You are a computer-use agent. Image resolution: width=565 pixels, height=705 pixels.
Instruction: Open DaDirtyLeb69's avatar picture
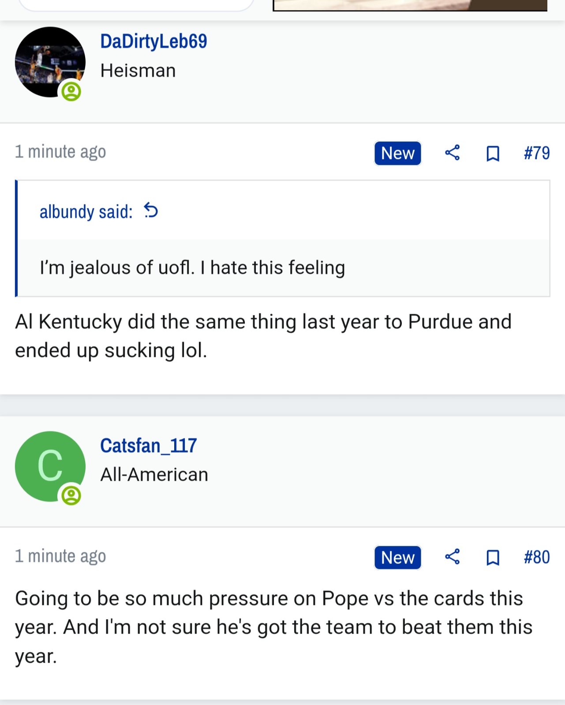(x=50, y=62)
